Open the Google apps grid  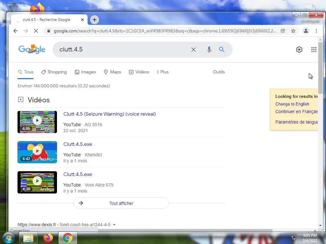(x=314, y=49)
